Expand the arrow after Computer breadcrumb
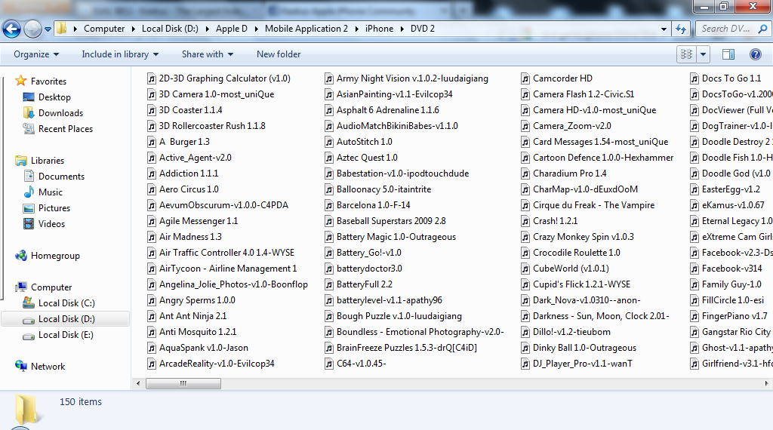Screen dimensions: 773x430 [x=133, y=29]
